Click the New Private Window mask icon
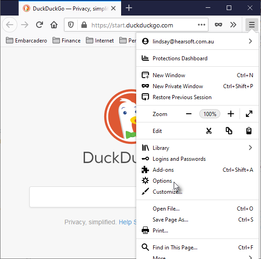This screenshot has height=259, width=261. click(145, 86)
